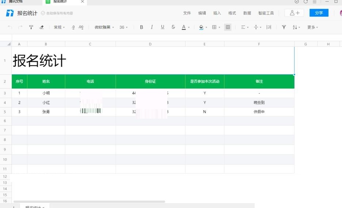Click the 张勇 name cell
The height and width of the screenshot is (208, 342).
pyautogui.click(x=46, y=112)
